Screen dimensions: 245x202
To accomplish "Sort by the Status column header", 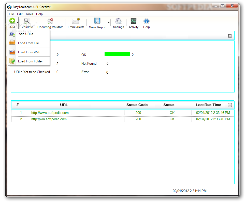I will tap(169, 105).
